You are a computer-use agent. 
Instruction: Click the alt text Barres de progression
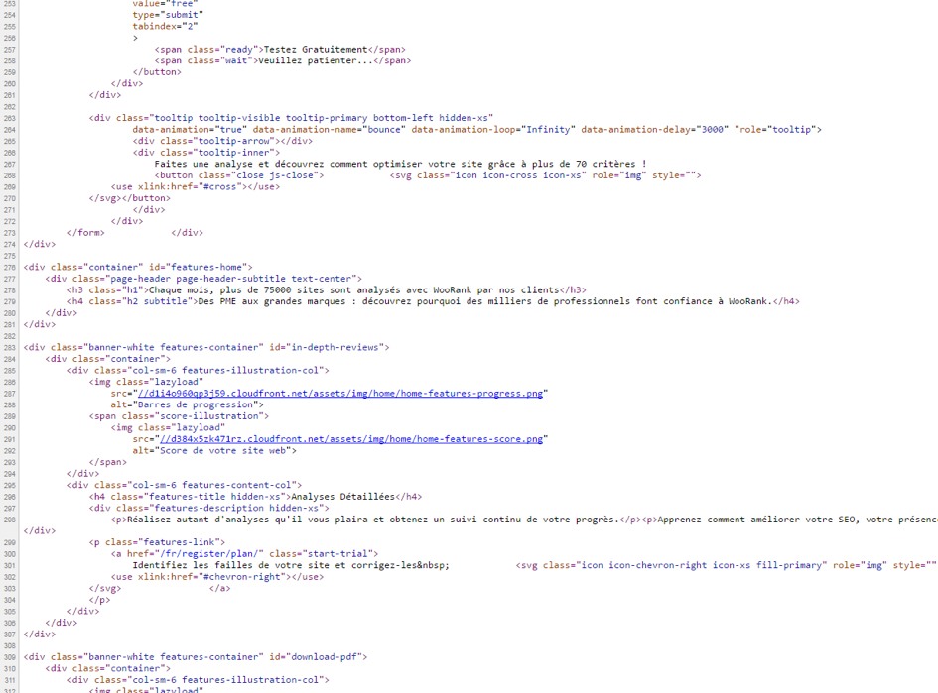[x=198, y=404]
